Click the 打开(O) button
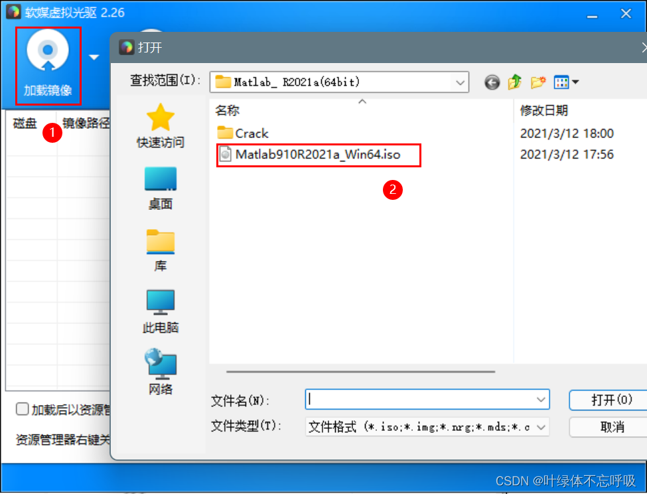 pyautogui.click(x=609, y=400)
